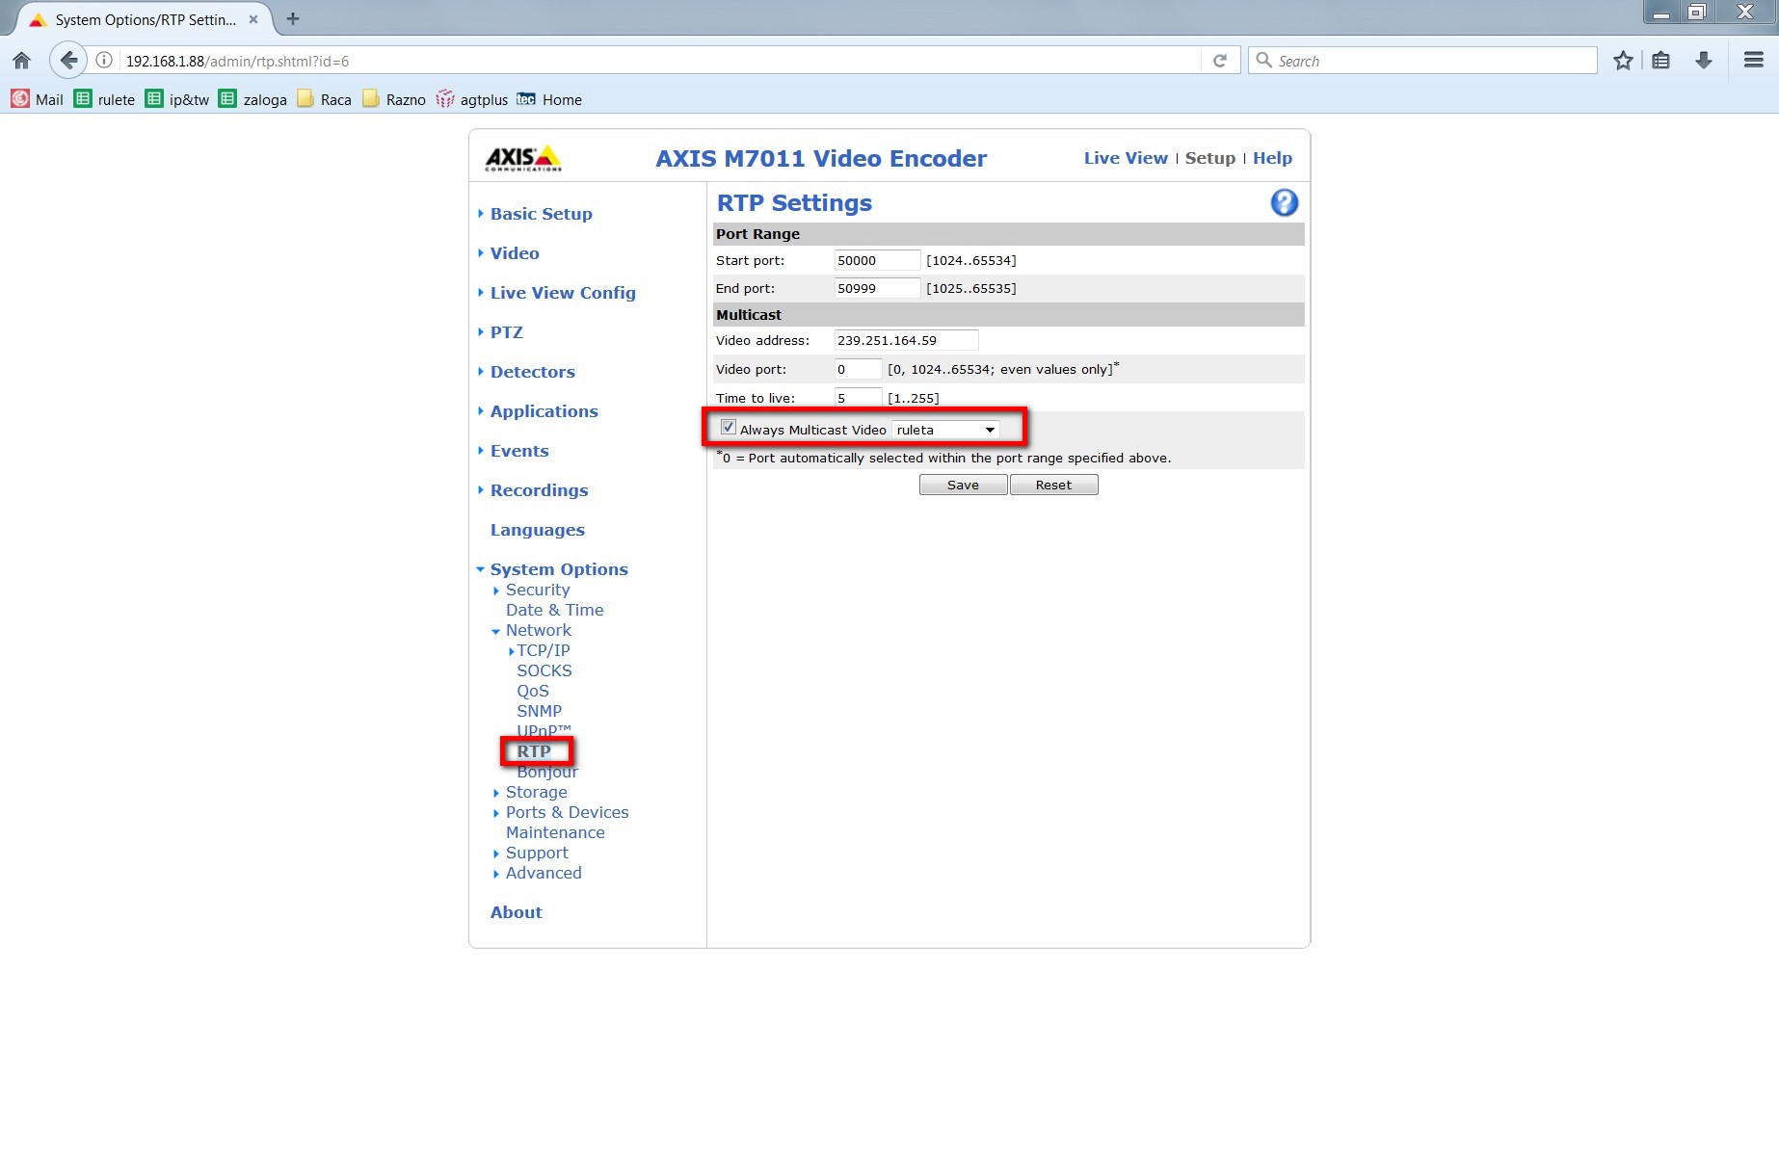Reload the page with the refresh icon
The image size is (1779, 1156).
(1220, 61)
